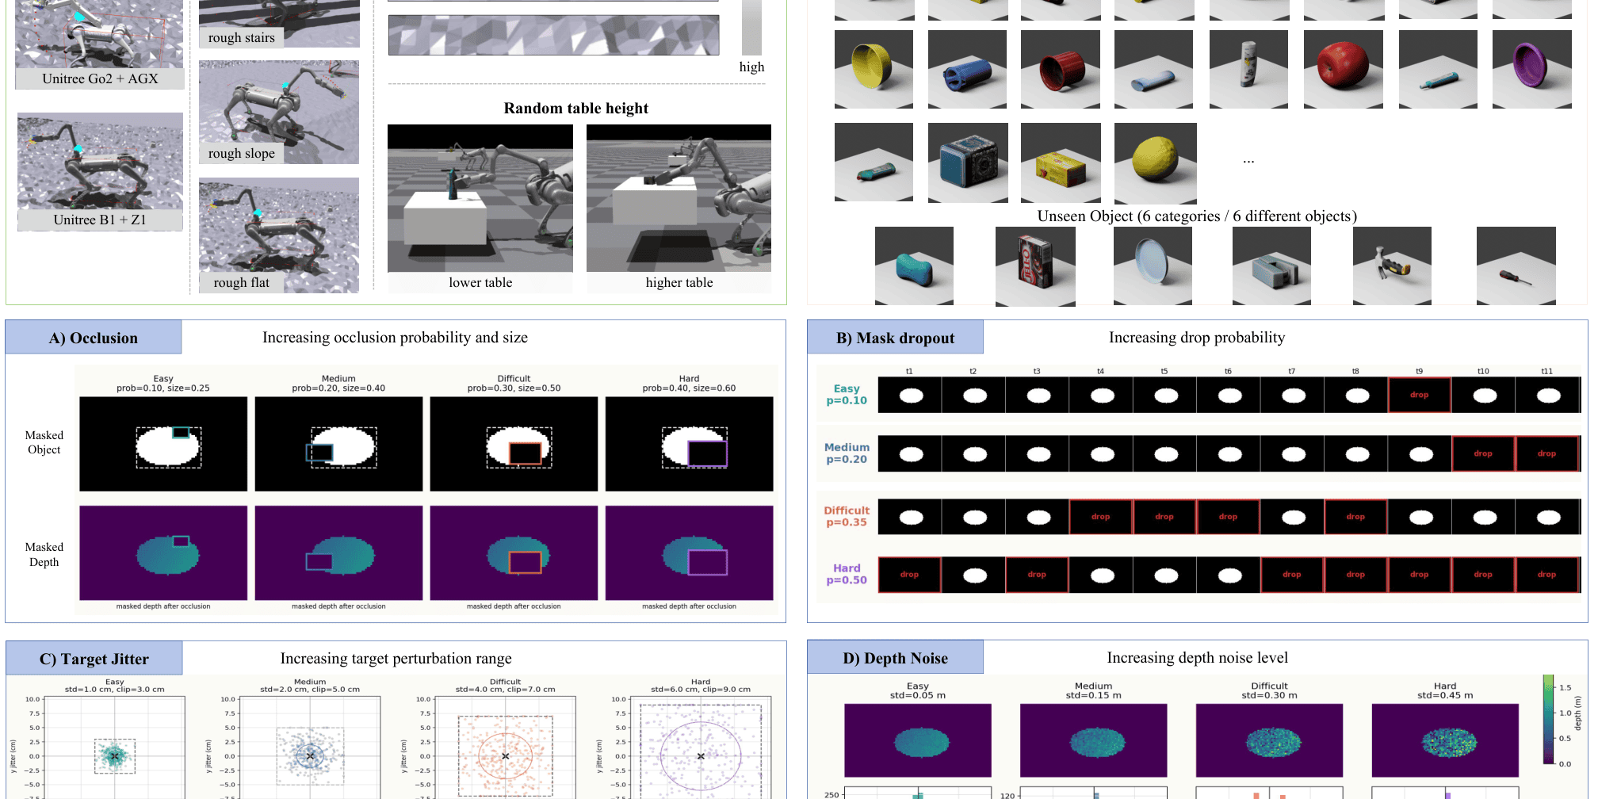Image resolution: width=1598 pixels, height=799 pixels.
Task: Click 'Increasing occlusion probability and size' text
Action: (x=395, y=338)
